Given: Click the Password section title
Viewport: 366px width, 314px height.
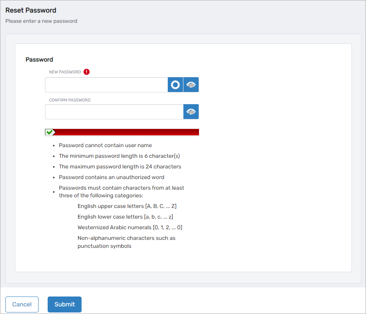Looking at the screenshot, I should click(39, 59).
